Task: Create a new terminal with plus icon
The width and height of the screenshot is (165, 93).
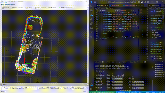Action: [154, 62]
